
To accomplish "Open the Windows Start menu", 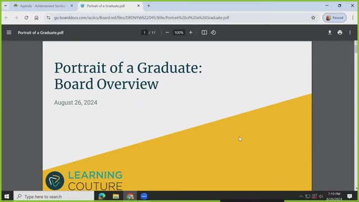I will (7, 196).
